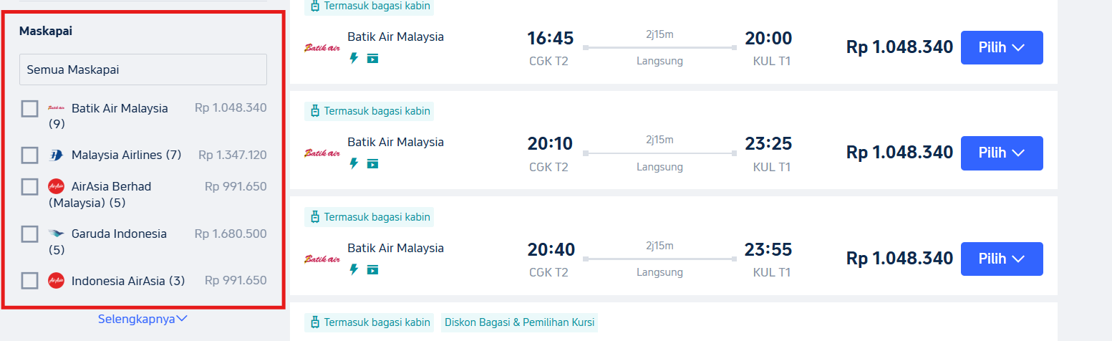Open the Pilih dropdown for the 16:45 flight
This screenshot has height=341, width=1112.
pyautogui.click(x=1001, y=47)
